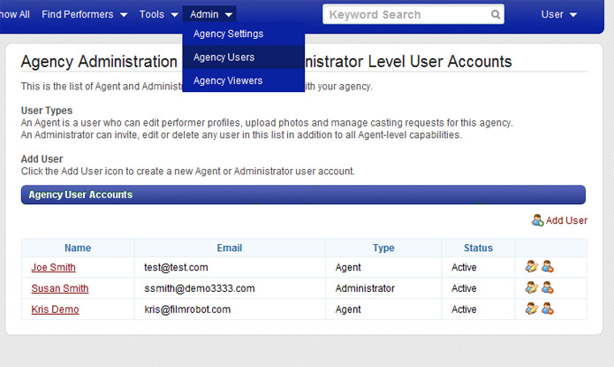Select Agency Viewers menu entry

point(228,80)
